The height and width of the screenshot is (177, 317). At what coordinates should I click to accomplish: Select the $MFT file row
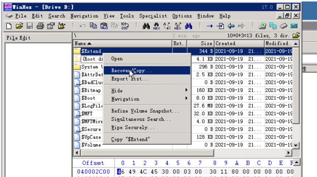click(x=183, y=113)
